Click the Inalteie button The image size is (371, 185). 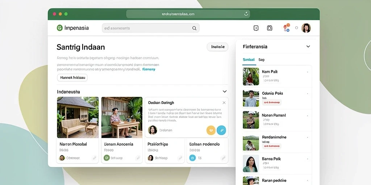[x=217, y=47]
